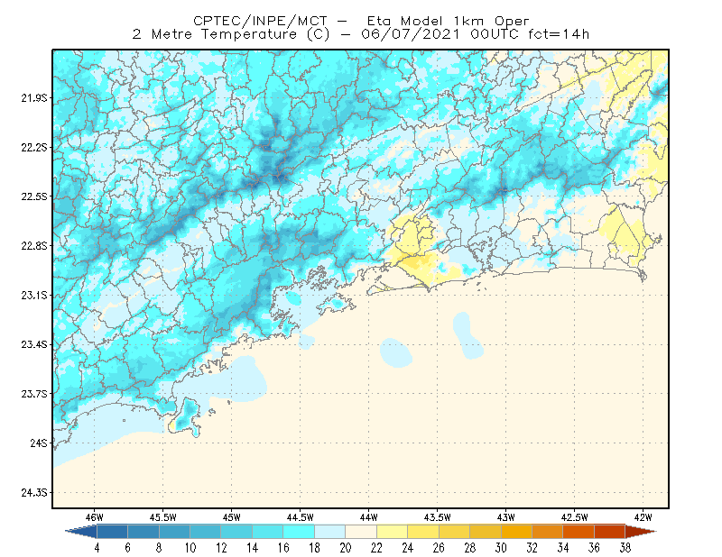This screenshot has width=722, height=557.
Task: Click the 26-28 golden legend swatch
Action: pyautogui.click(x=454, y=532)
